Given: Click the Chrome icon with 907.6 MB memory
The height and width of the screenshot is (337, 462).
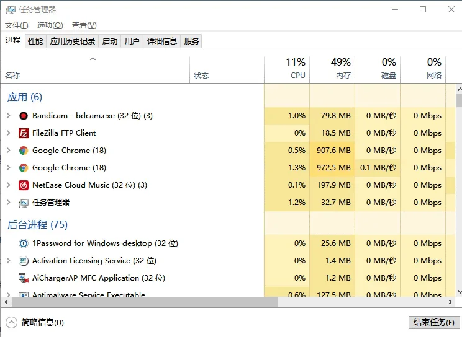Looking at the screenshot, I should pos(24,151).
